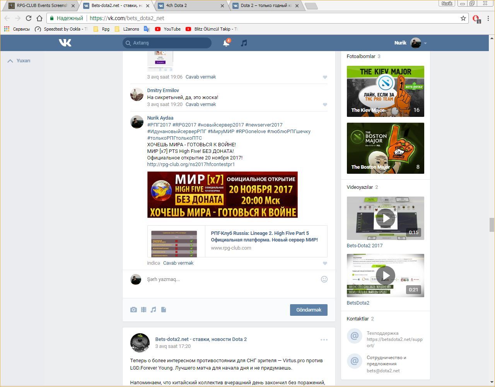The width and height of the screenshot is (495, 387).
Task: Like Dmitry Ermilov's comment
Action: coord(325,104)
